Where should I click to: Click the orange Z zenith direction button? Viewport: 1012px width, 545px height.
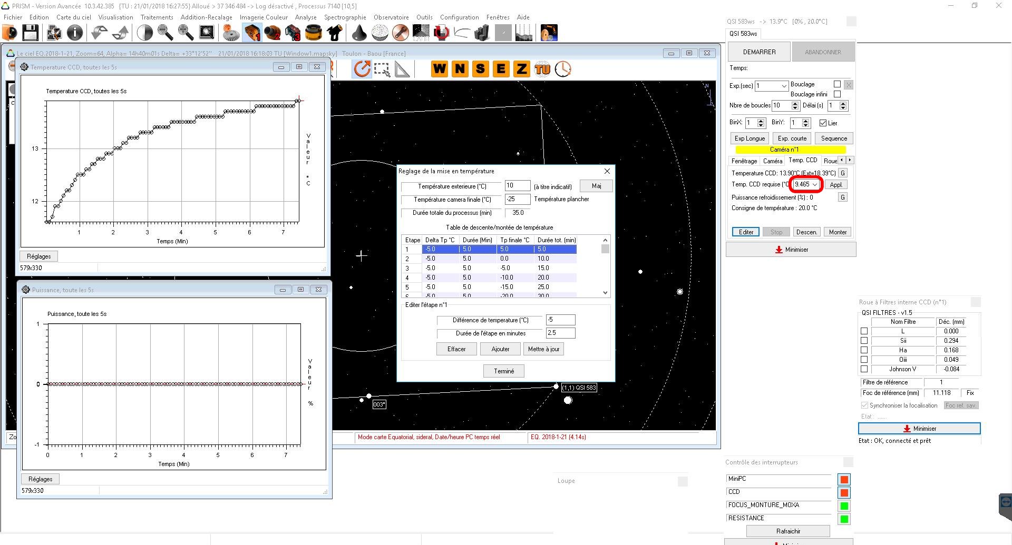(x=521, y=69)
